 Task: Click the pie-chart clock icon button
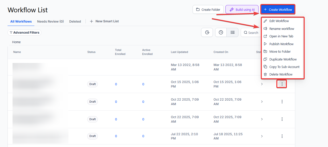point(207,32)
